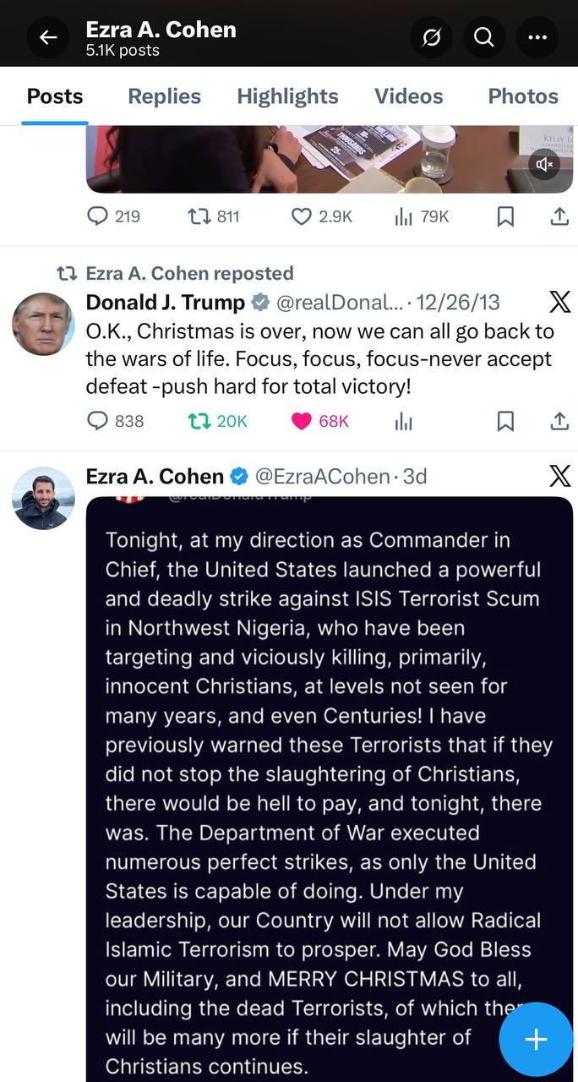Open the @EzraACohen handle link
The width and height of the screenshot is (578, 1082).
[322, 476]
